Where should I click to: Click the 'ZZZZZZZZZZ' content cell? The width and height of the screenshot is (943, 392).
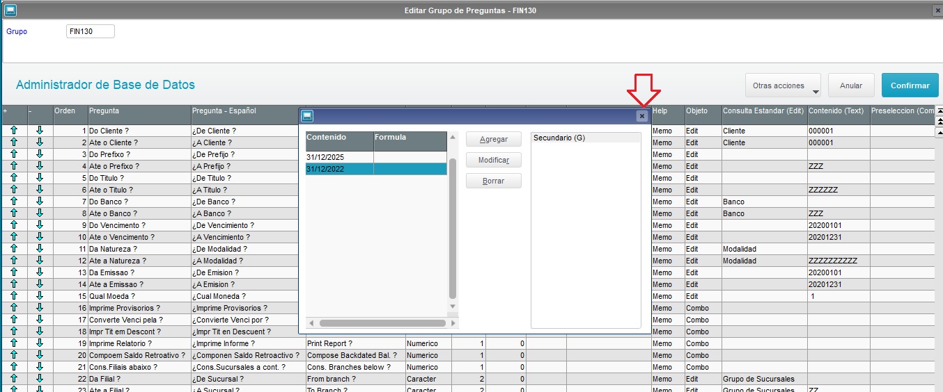click(839, 261)
